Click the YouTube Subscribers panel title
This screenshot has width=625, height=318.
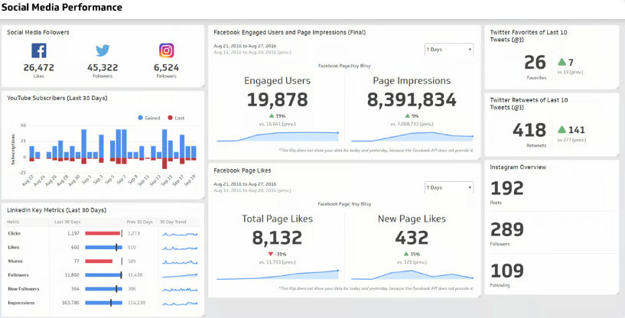tap(57, 98)
